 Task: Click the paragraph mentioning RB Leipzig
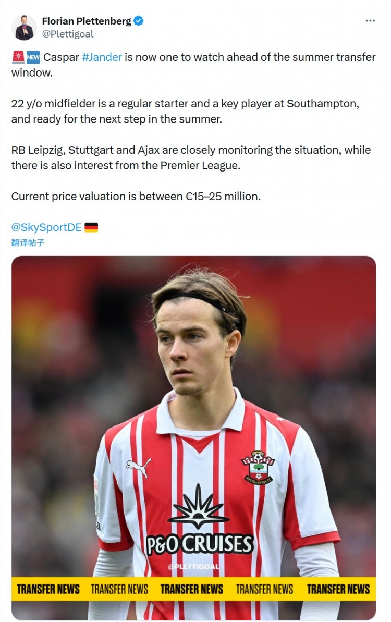[191, 157]
